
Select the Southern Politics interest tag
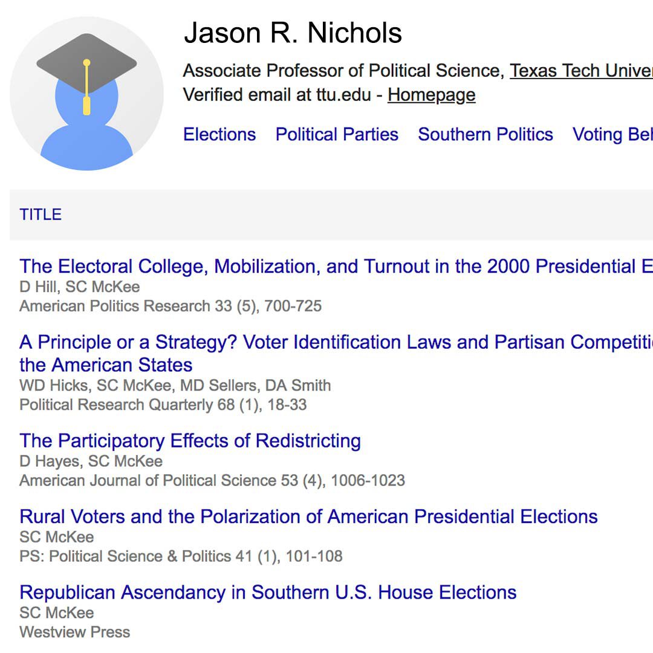[x=486, y=134]
